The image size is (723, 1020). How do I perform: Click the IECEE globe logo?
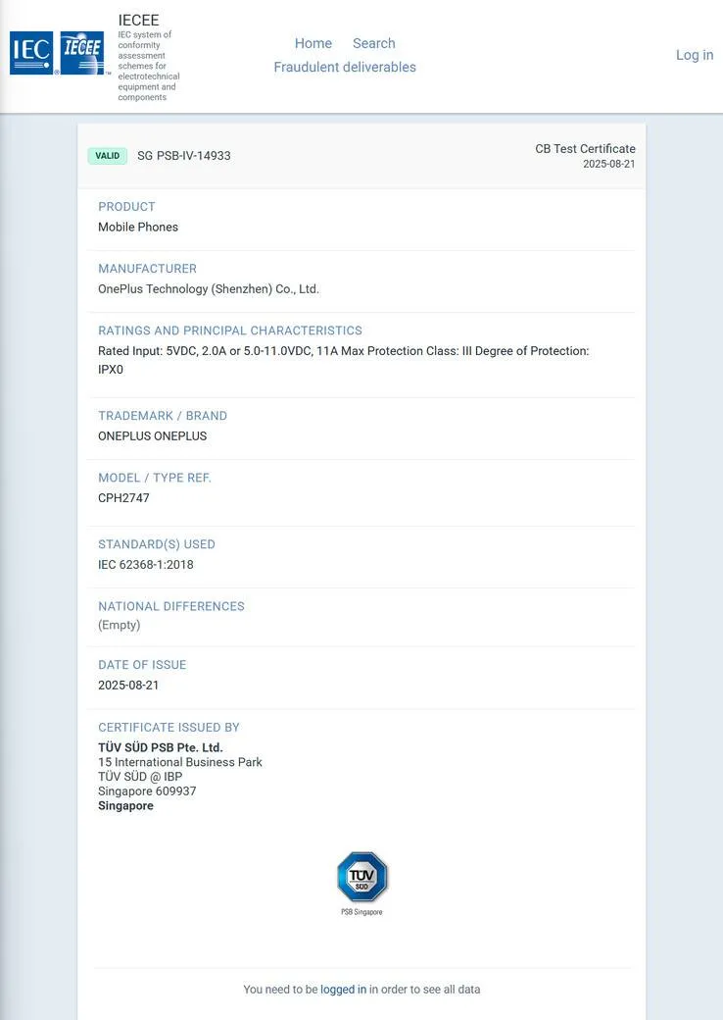pyautogui.click(x=82, y=53)
